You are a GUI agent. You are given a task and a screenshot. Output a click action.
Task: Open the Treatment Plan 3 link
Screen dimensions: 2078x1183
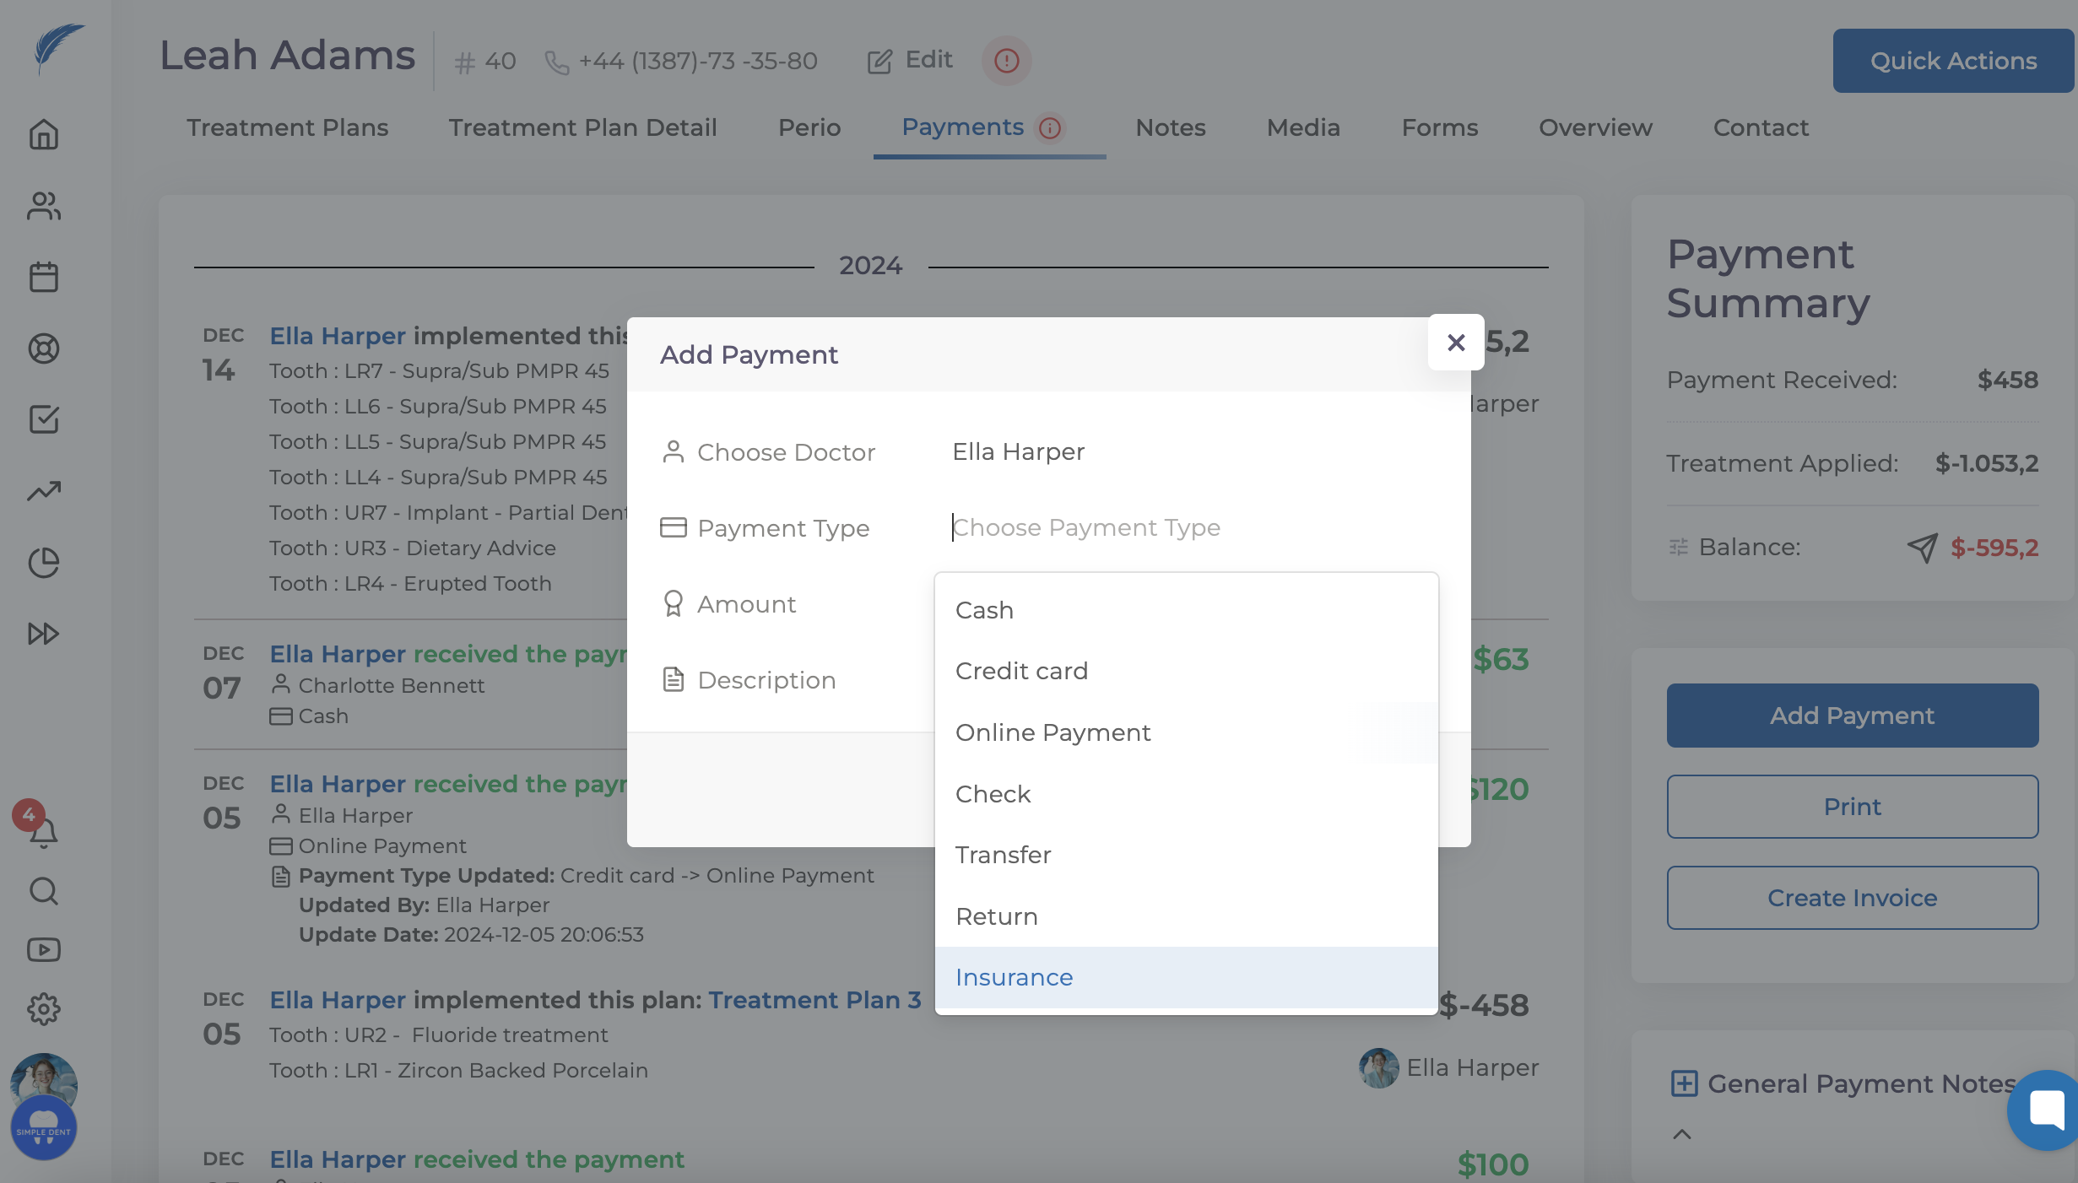(x=814, y=1000)
